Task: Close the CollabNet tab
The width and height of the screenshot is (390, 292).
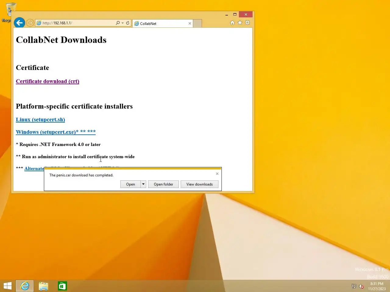Action: [x=190, y=23]
